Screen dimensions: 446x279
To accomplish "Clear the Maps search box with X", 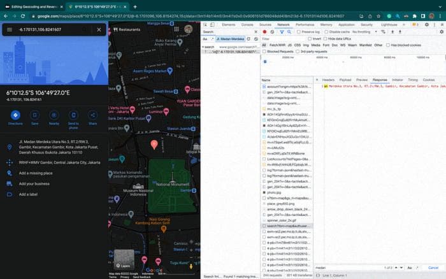I will tap(99, 29).
